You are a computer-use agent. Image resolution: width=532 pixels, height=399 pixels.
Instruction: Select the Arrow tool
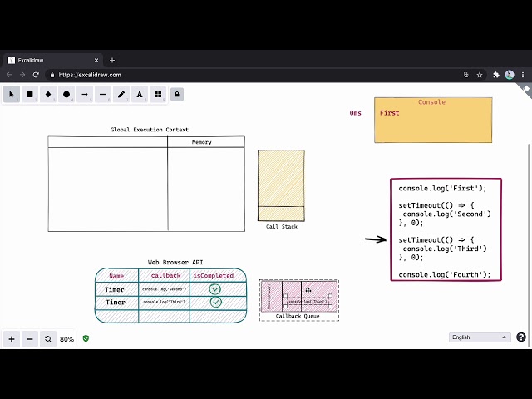[85, 95]
